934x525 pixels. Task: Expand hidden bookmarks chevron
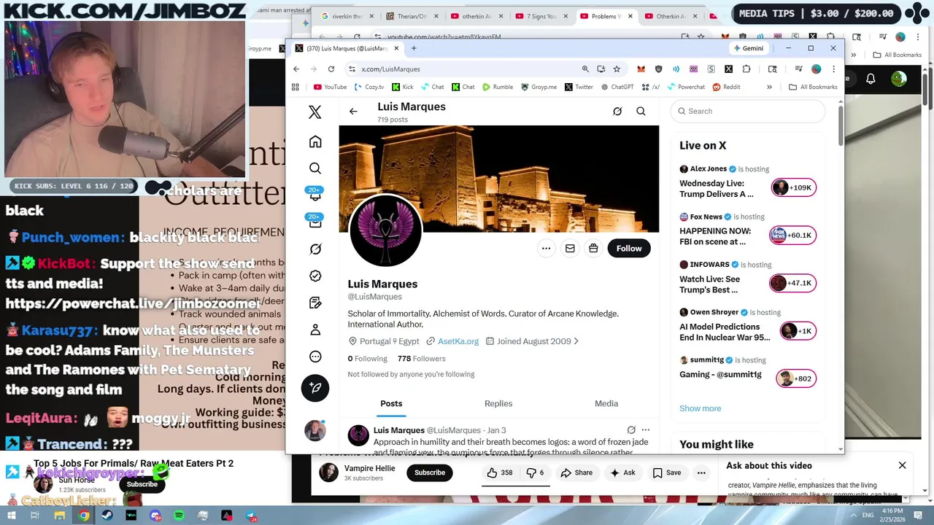tap(769, 87)
